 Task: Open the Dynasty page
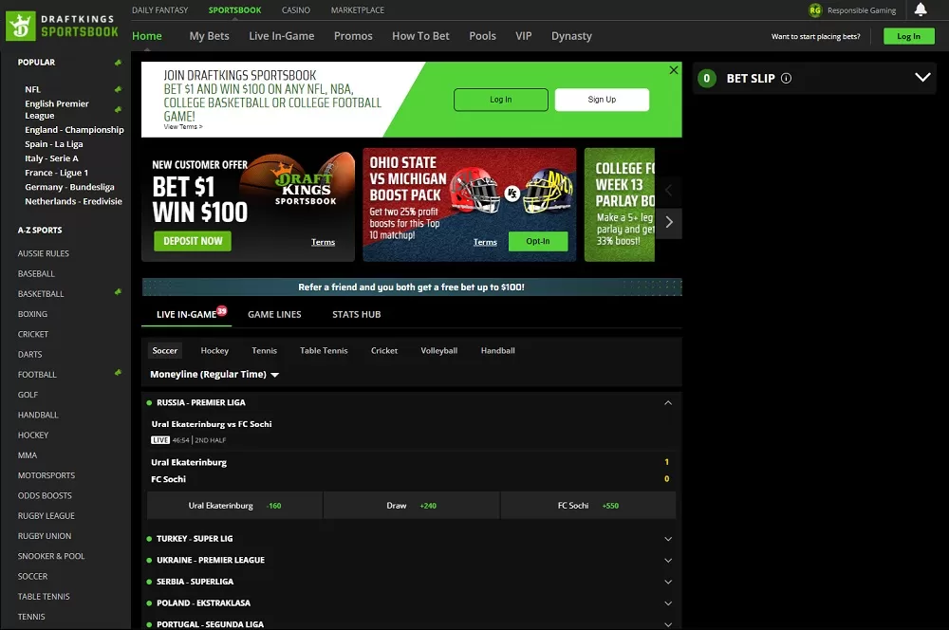point(571,36)
